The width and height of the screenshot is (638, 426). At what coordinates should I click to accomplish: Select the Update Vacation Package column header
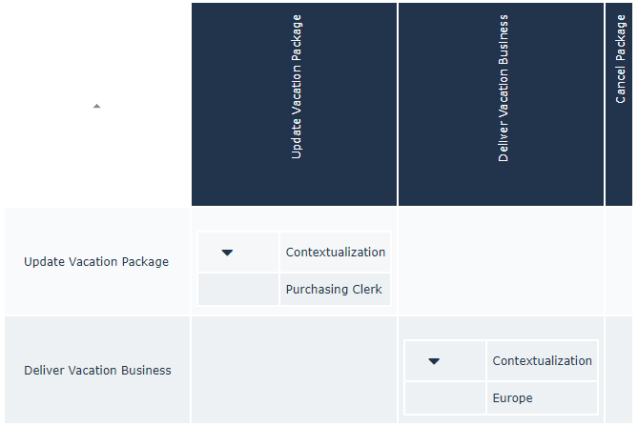coord(295,103)
